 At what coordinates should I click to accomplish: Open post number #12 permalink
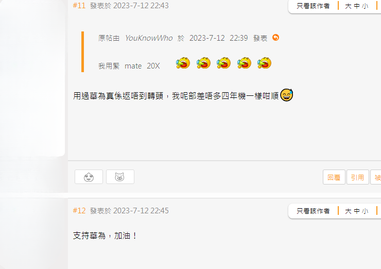coord(79,211)
